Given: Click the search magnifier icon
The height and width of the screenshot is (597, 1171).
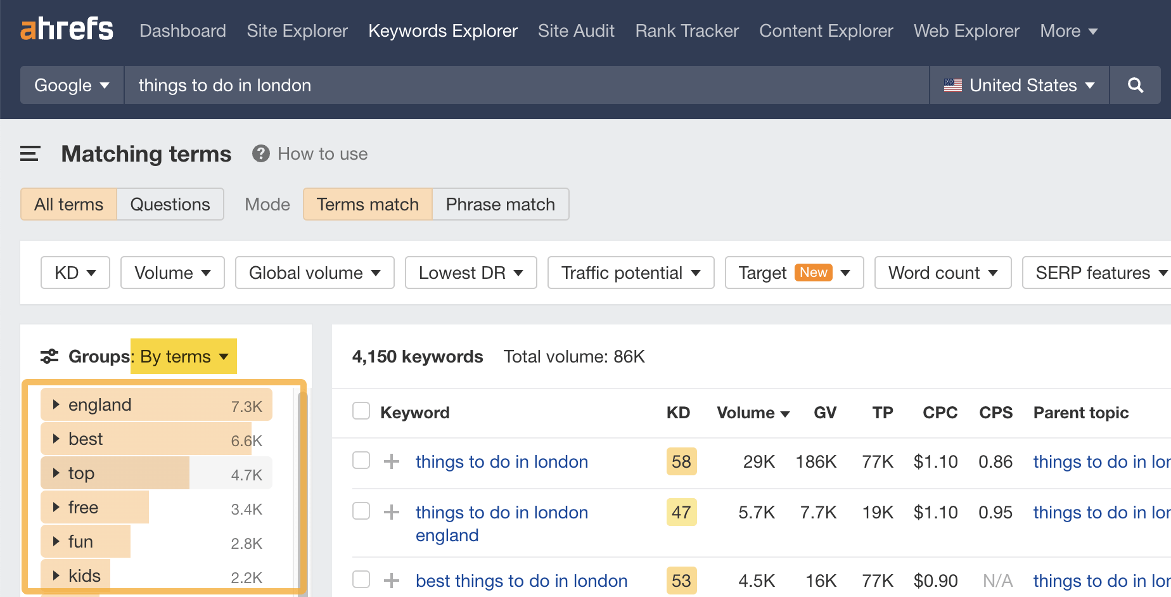Looking at the screenshot, I should 1136,85.
